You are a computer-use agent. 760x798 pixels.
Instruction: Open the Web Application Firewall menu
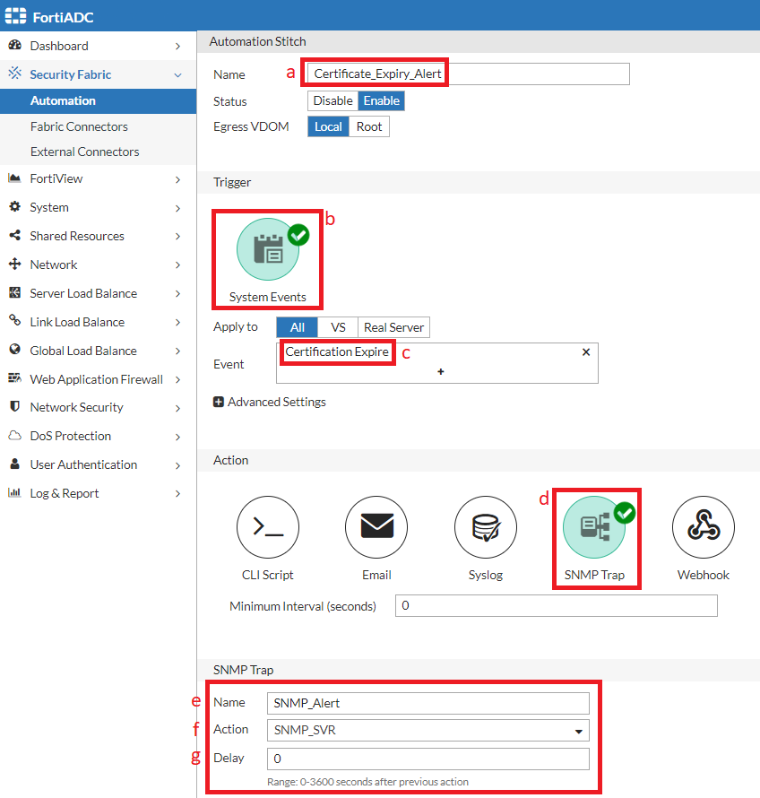click(x=99, y=379)
